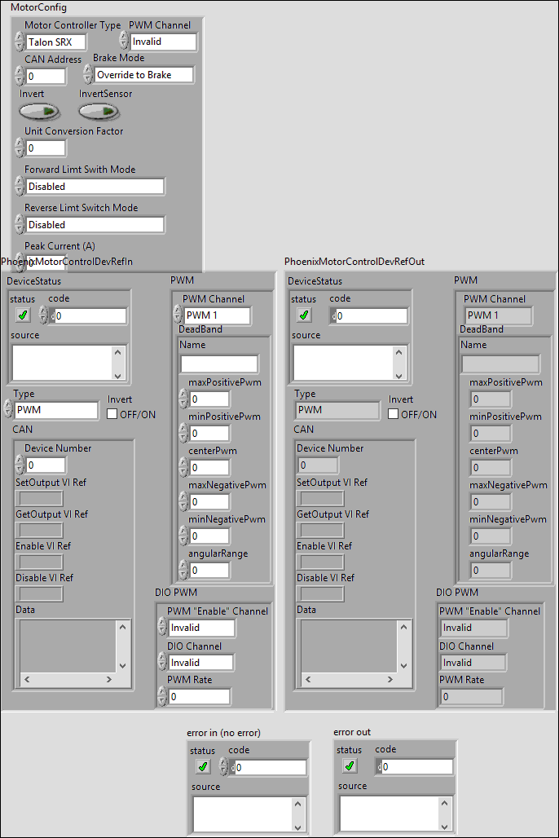
Task: Click the PWM Rate indicator in DevRefOut
Action: pyautogui.click(x=471, y=697)
